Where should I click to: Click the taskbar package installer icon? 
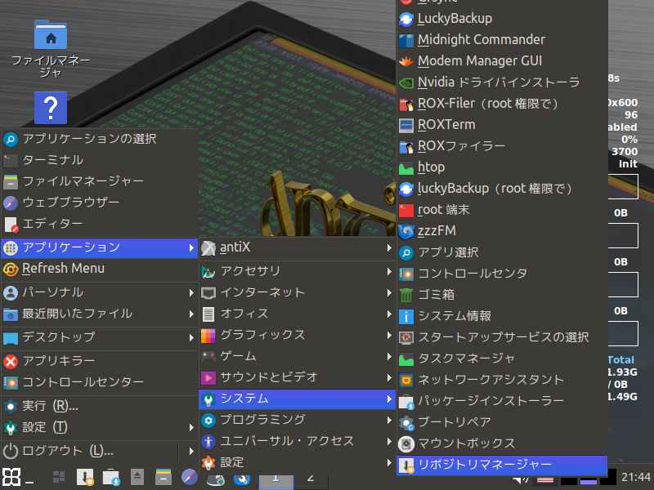click(x=111, y=477)
